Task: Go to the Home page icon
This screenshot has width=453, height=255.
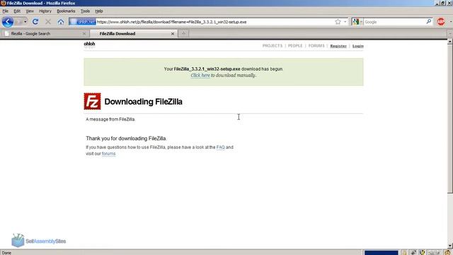Action: [61, 22]
